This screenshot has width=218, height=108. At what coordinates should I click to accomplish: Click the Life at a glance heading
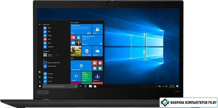coord(75,22)
